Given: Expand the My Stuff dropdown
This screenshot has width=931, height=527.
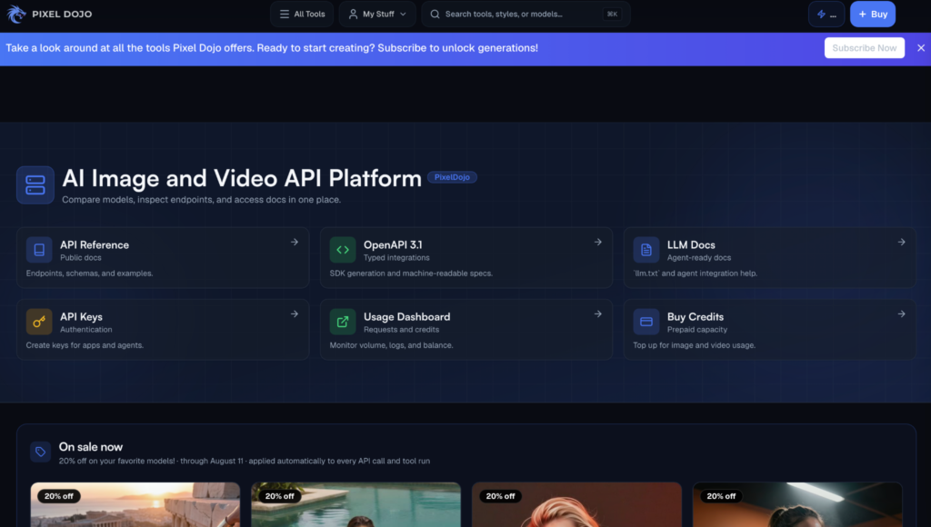Looking at the screenshot, I should [377, 14].
